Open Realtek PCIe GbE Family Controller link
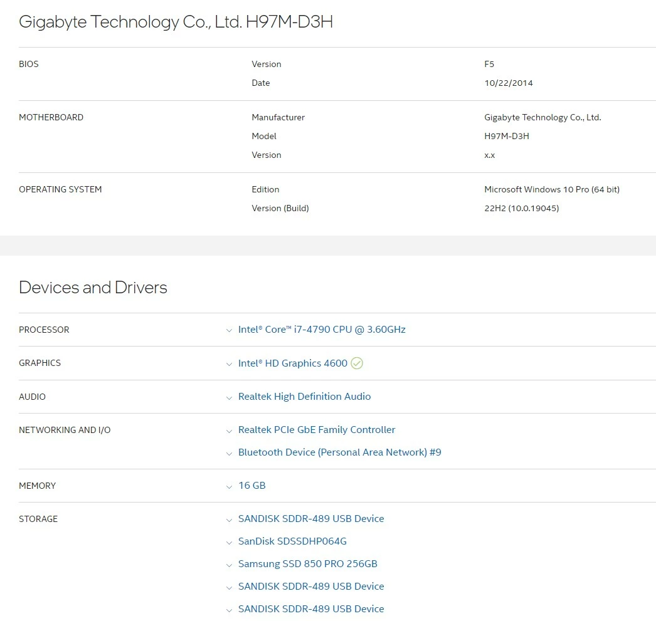This screenshot has width=656, height=621. [x=316, y=430]
